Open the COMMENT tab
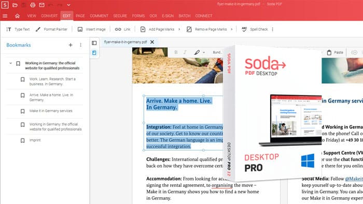This screenshot has width=363, height=204. point(99,16)
